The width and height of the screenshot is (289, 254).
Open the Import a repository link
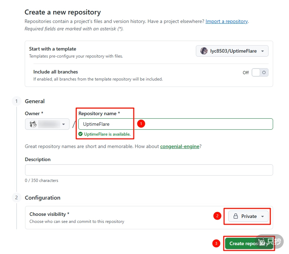click(x=227, y=22)
